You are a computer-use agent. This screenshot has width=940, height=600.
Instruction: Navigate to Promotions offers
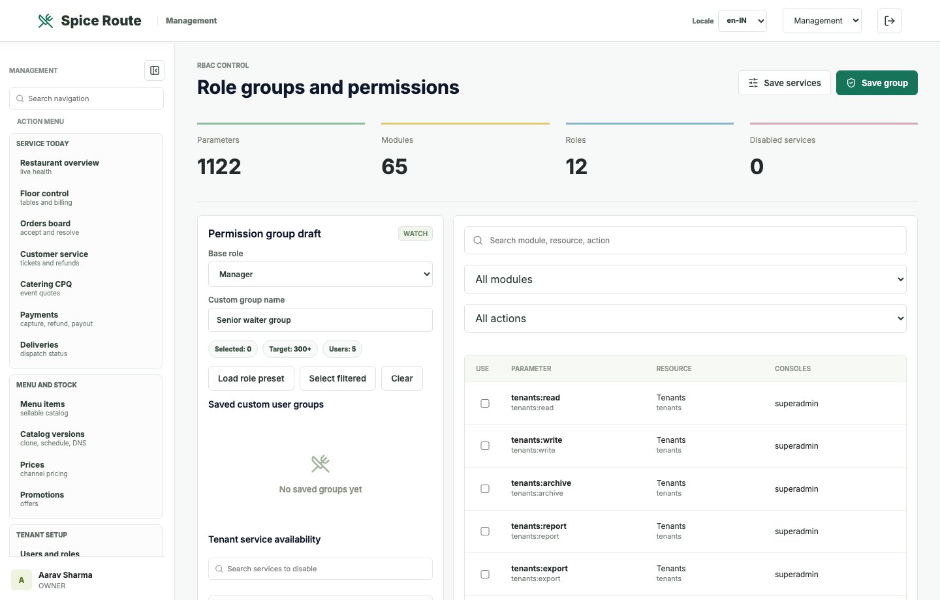coord(86,499)
